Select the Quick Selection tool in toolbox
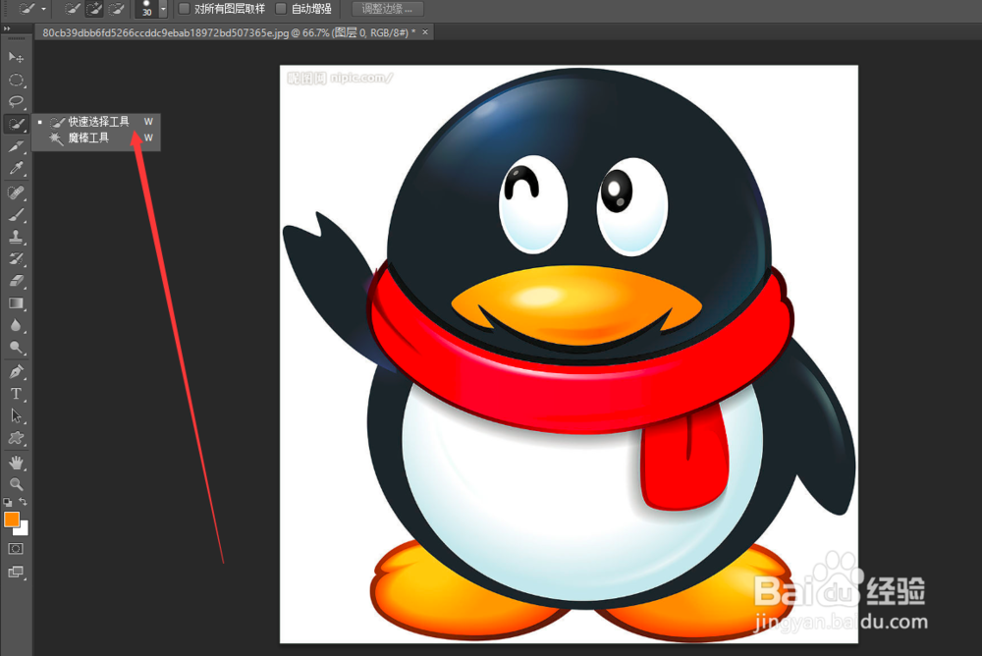Image resolution: width=982 pixels, height=656 pixels. tap(16, 124)
